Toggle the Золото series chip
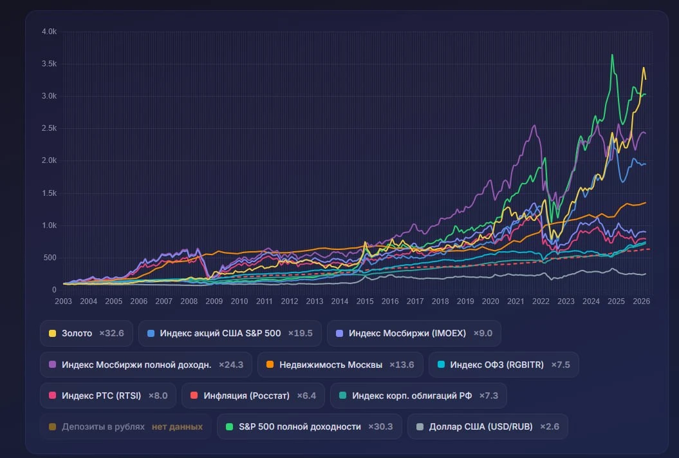The width and height of the screenshot is (679, 458). click(86, 333)
